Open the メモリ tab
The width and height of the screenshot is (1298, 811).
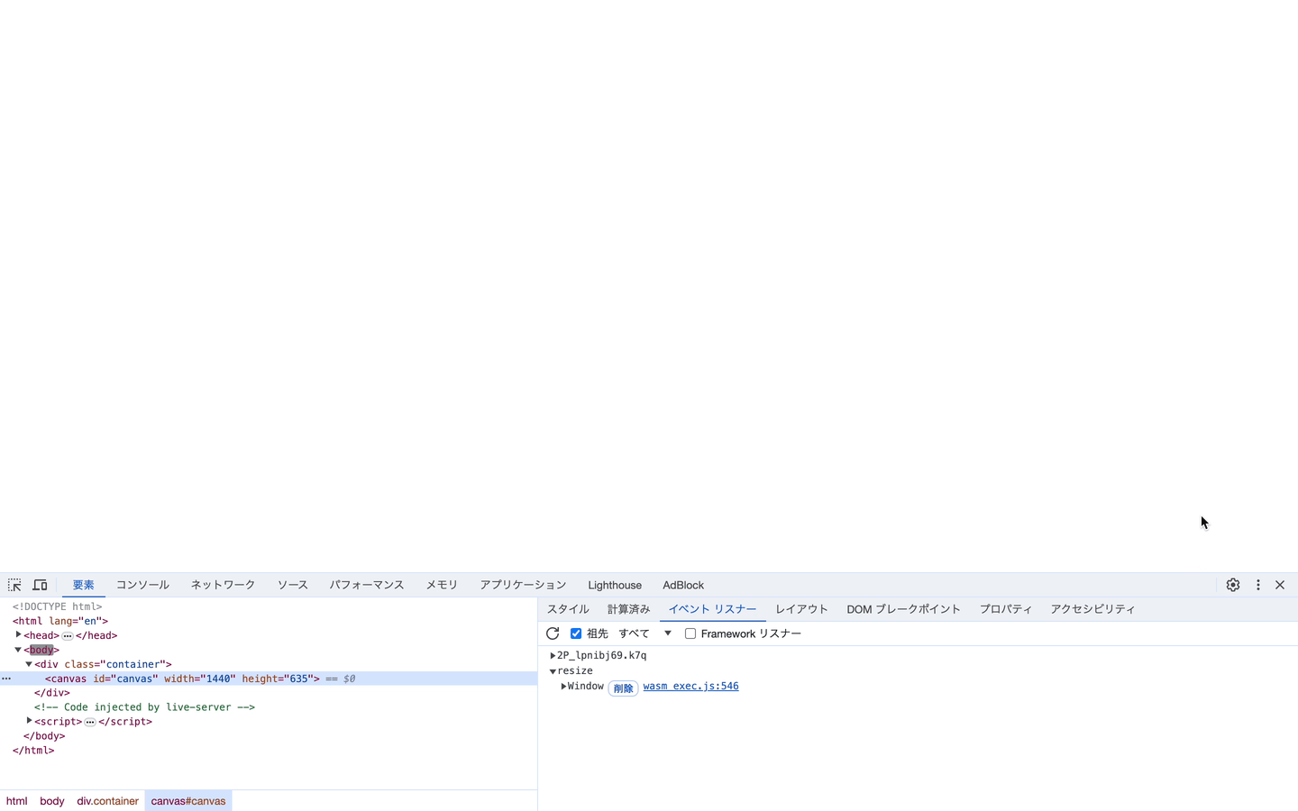(x=442, y=585)
